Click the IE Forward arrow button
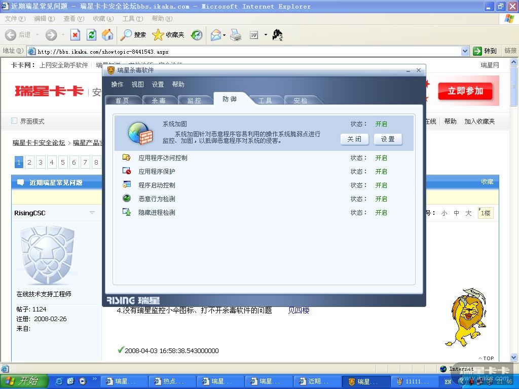Viewport: 519px width, 389px height. [x=51, y=35]
